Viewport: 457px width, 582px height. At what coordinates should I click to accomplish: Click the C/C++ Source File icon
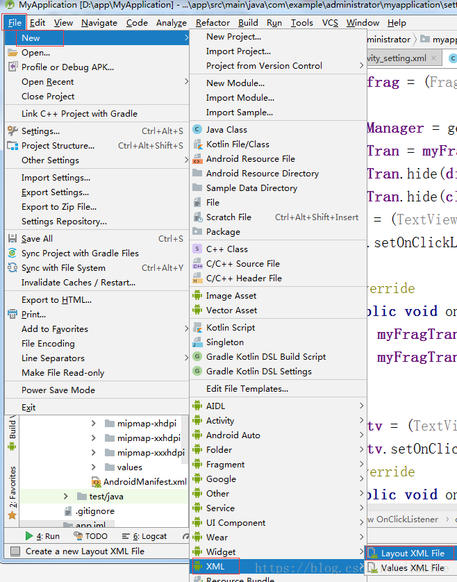coord(197,263)
